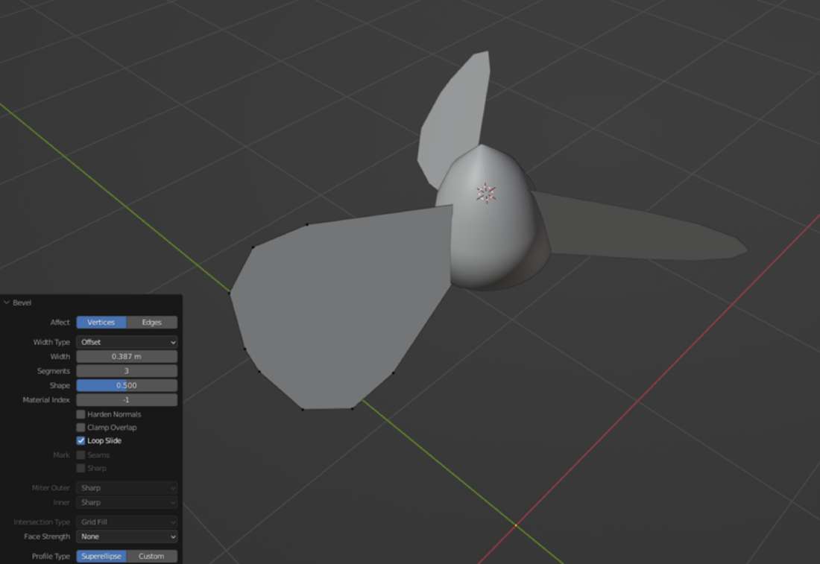820x564 pixels.
Task: Click the 3D cursor on the propeller hub
Action: coord(486,193)
